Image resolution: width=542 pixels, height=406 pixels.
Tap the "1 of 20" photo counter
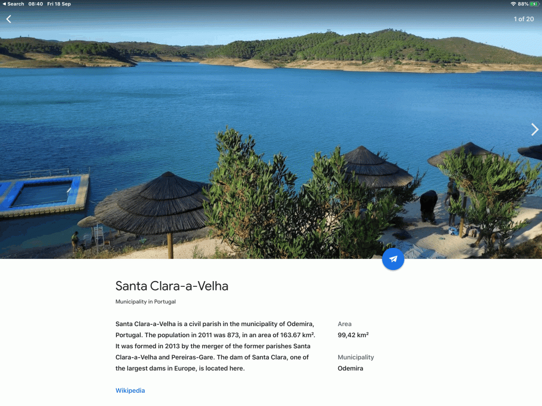click(x=523, y=19)
